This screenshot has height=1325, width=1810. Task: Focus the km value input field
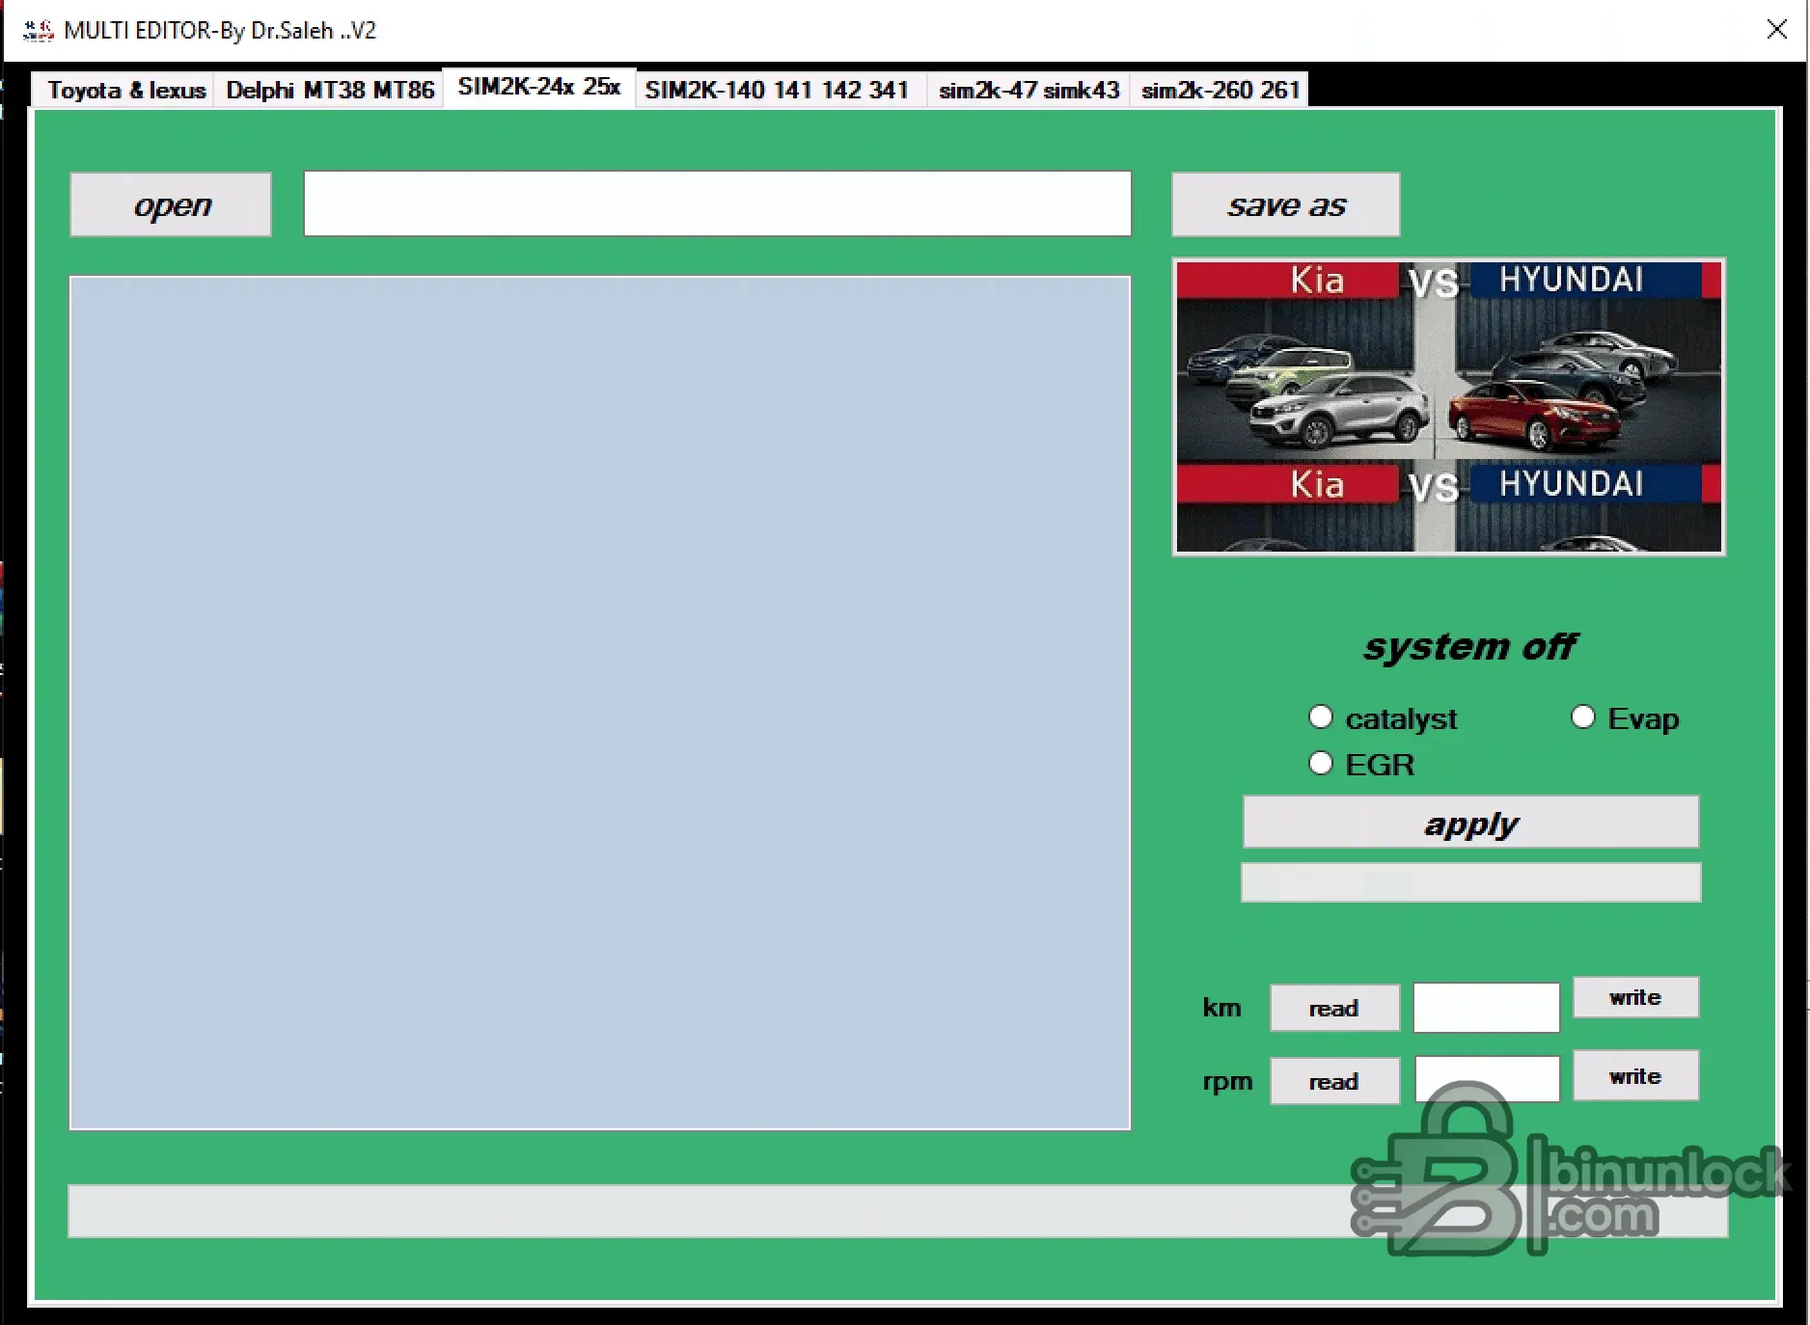tap(1487, 1008)
